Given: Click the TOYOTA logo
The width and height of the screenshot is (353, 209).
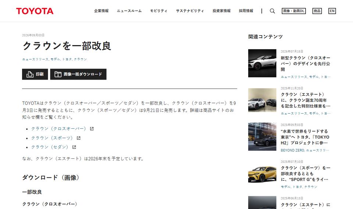Looking at the screenshot, I should point(35,11).
